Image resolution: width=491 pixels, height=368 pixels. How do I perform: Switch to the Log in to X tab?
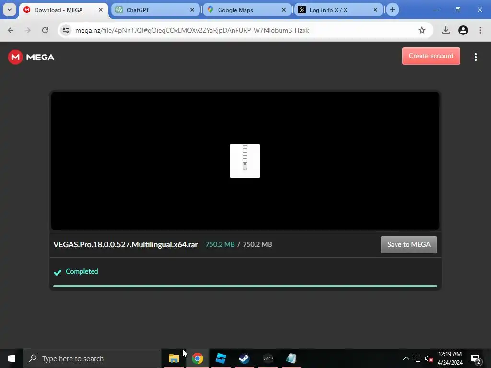click(339, 10)
